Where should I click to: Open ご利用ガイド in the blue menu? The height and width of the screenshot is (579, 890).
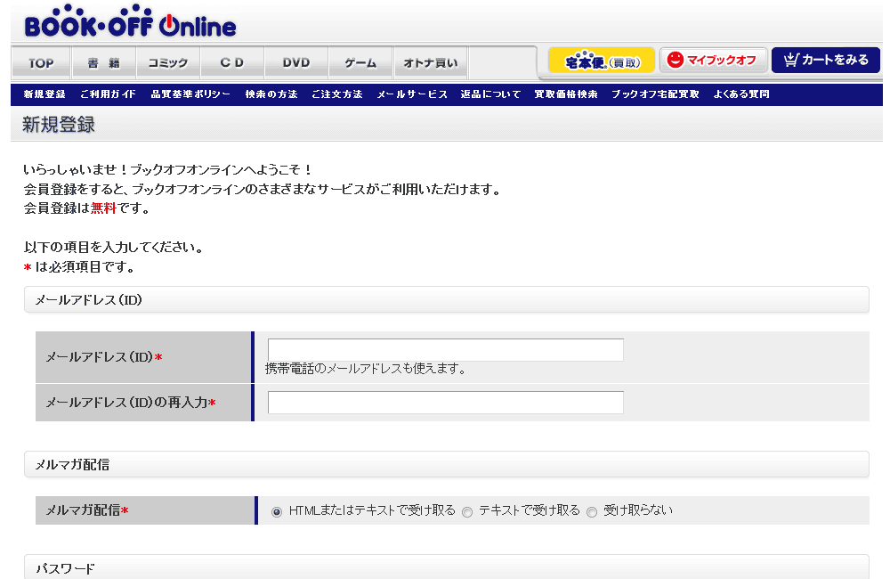point(108,94)
